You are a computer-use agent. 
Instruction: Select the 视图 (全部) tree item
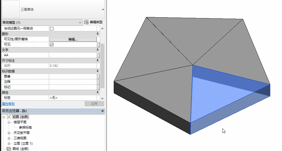click(x=21, y=117)
